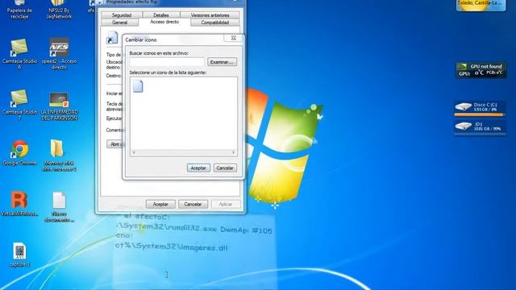Switch to the General tab
Image resolution: width=516 pixels, height=290 pixels.
click(x=120, y=23)
